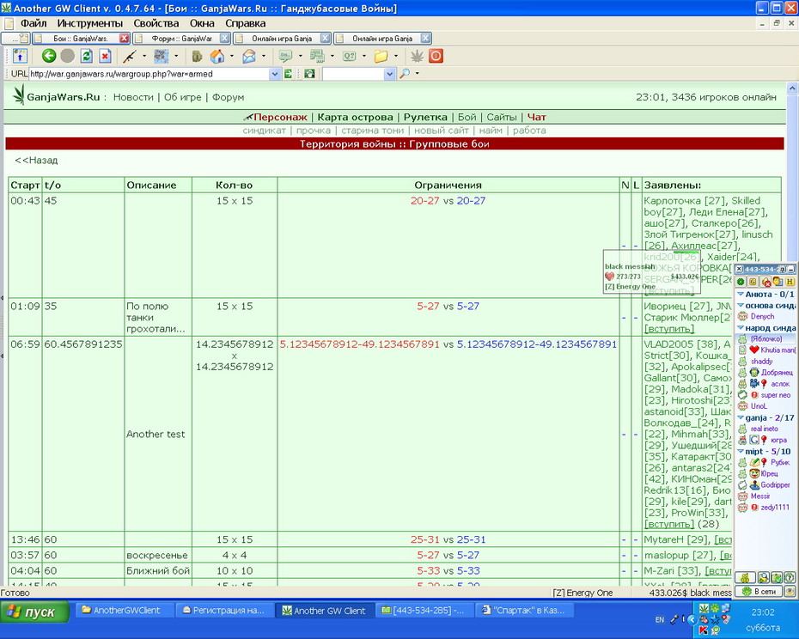Screen dimensions: 799x639
Task: Click the island map toolbar icon
Action: (x=161, y=56)
